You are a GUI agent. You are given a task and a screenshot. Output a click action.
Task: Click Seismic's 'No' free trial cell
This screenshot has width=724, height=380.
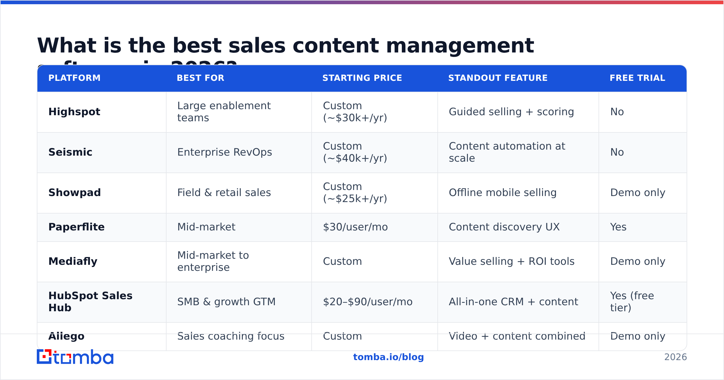pos(643,153)
